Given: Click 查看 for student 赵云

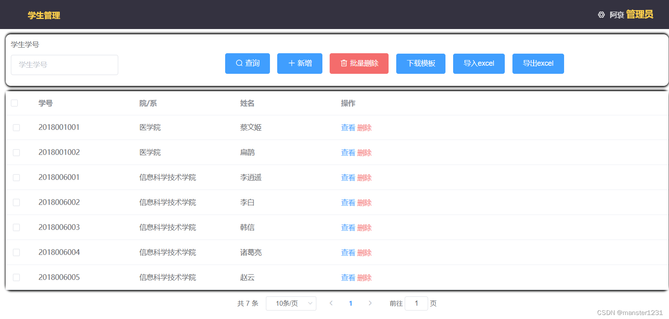Looking at the screenshot, I should [348, 278].
